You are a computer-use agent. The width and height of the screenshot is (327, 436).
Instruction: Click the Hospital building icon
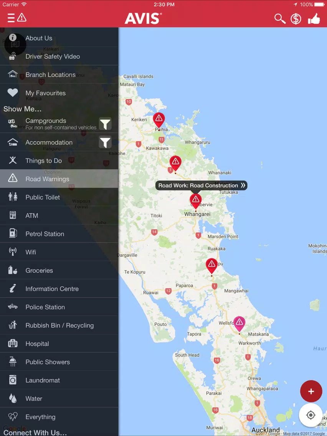pyautogui.click(x=13, y=344)
